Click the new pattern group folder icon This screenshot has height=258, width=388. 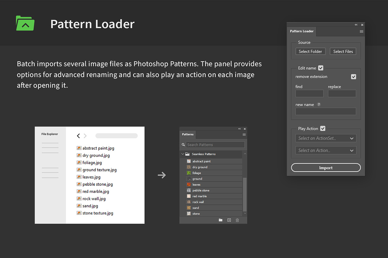(221, 220)
